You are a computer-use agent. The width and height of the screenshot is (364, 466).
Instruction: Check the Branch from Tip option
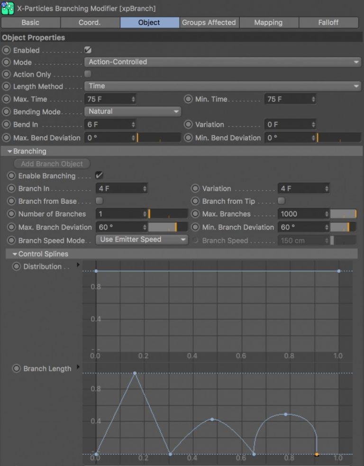coord(282,201)
